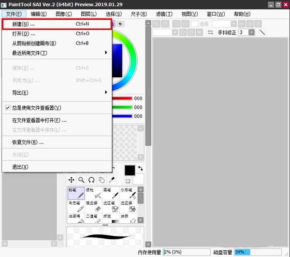Choose 新建(N) from the File menu
The image size is (290, 257).
tap(57, 24)
